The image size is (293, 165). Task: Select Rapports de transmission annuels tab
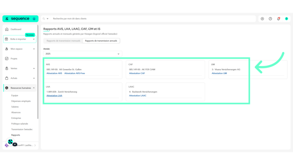[101, 41]
